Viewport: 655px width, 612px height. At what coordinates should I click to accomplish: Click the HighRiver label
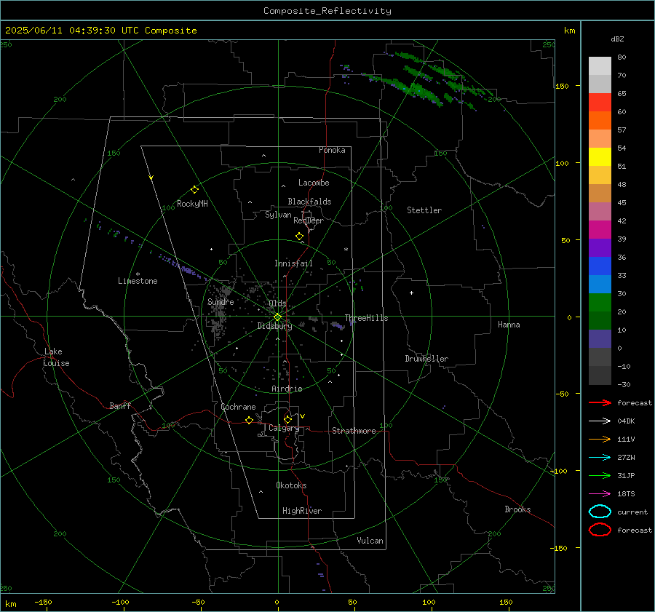click(x=302, y=511)
